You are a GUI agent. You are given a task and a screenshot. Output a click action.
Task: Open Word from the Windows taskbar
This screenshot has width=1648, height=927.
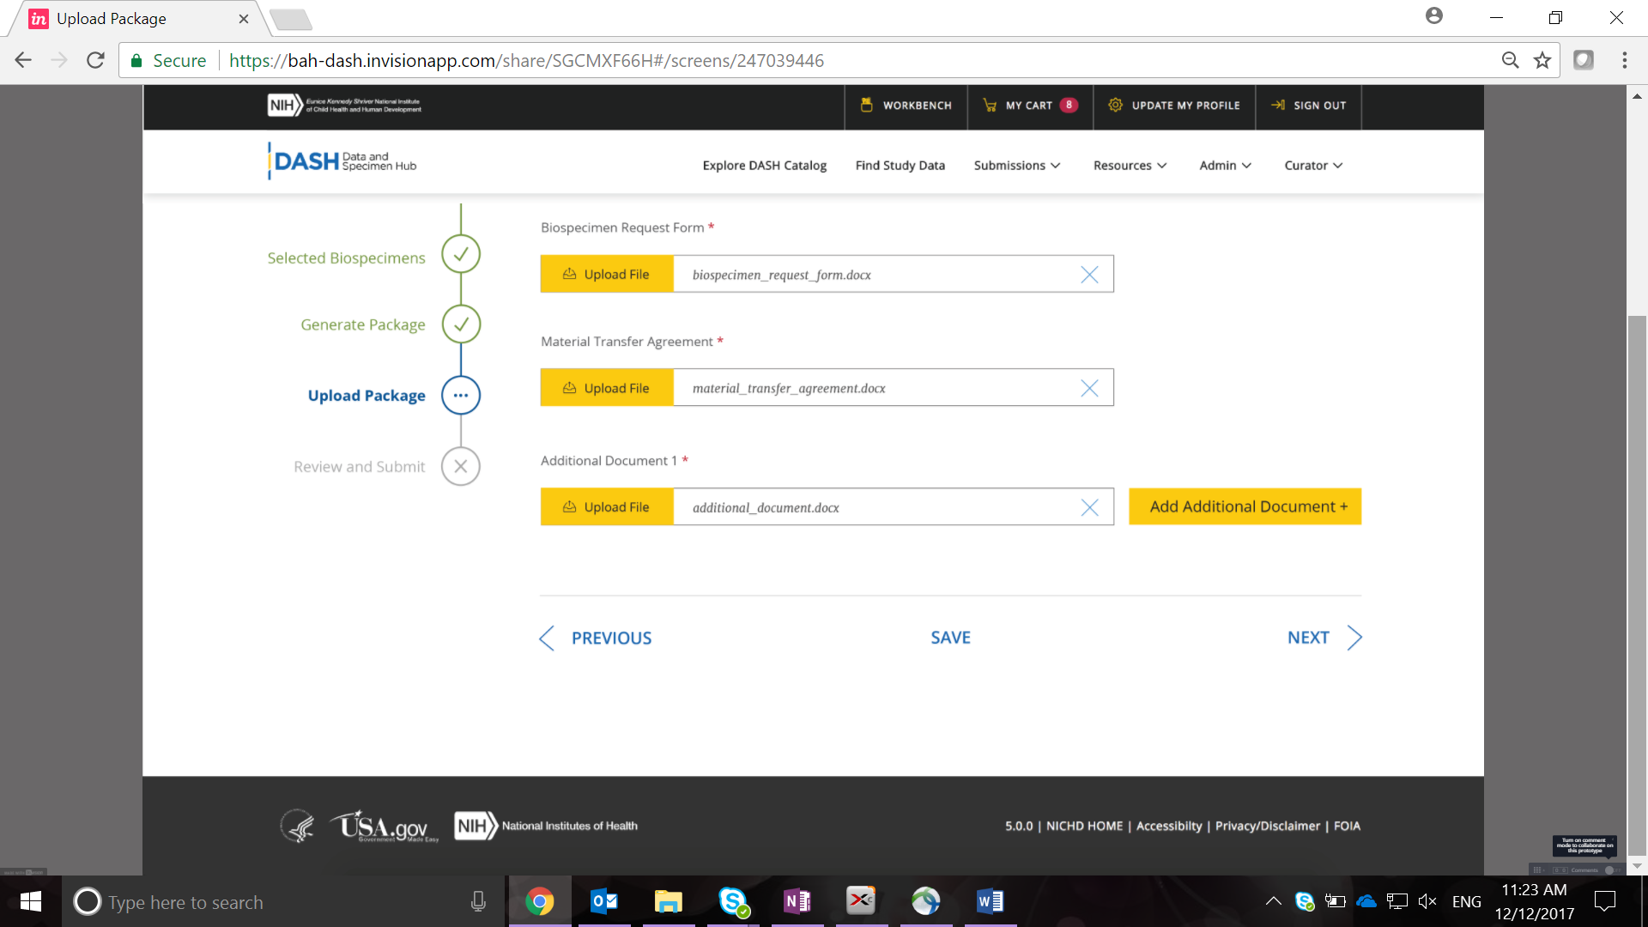pos(990,901)
